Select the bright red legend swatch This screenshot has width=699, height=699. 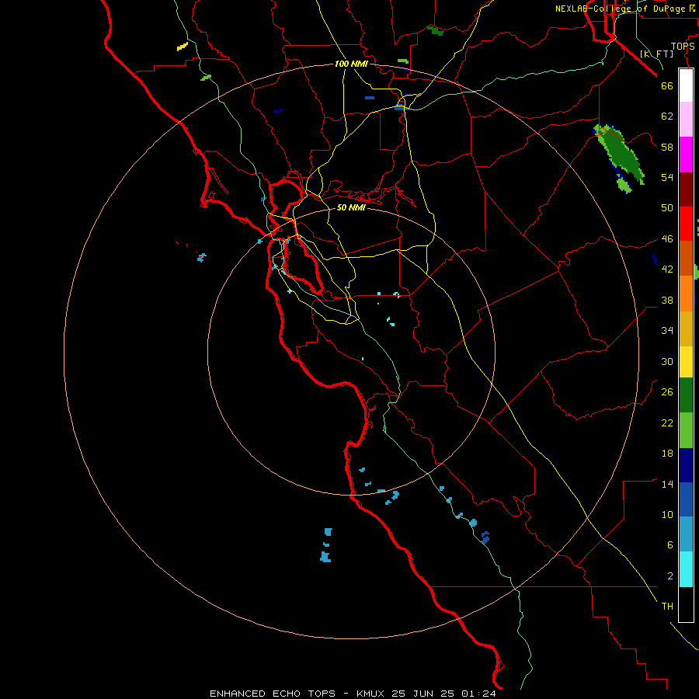point(686,224)
